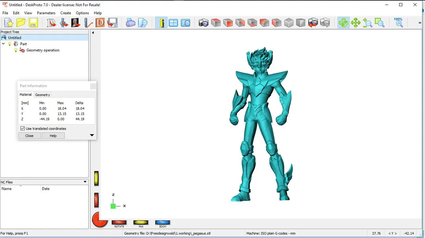Image resolution: width=425 pixels, height=238 pixels.
Task: Click the 100% zoom all icon
Action: (398, 23)
